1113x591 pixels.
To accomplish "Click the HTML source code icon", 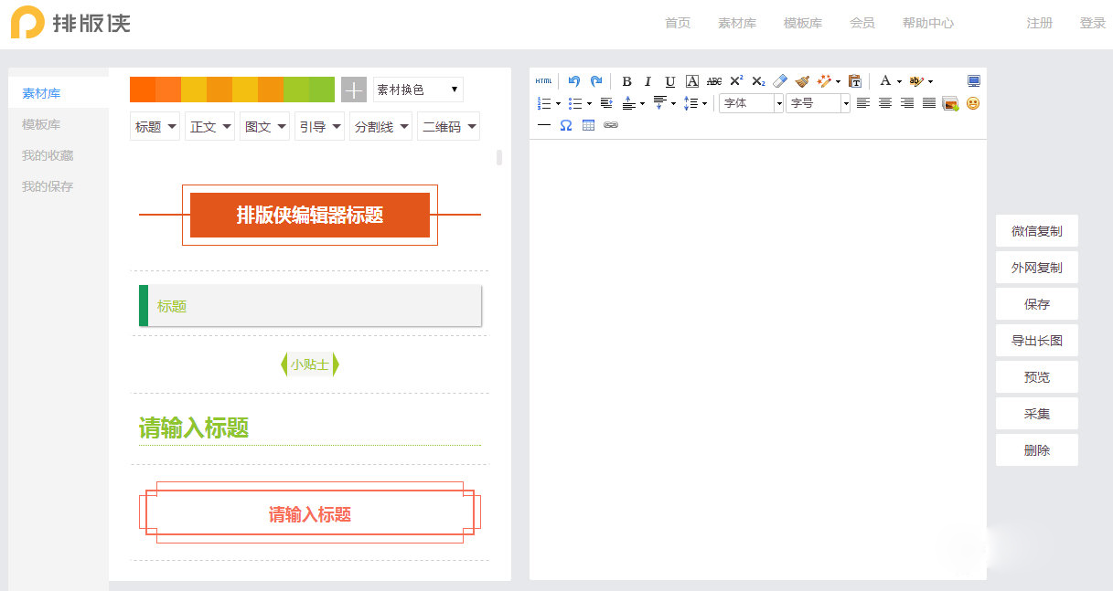I will (x=543, y=80).
